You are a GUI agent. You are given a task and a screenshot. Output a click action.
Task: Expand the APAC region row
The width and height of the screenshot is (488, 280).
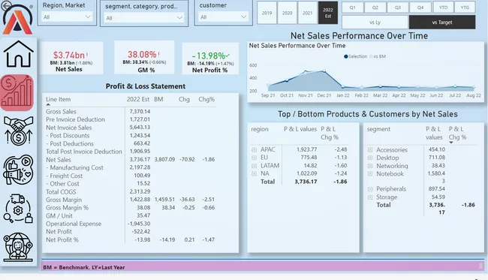click(x=255, y=149)
